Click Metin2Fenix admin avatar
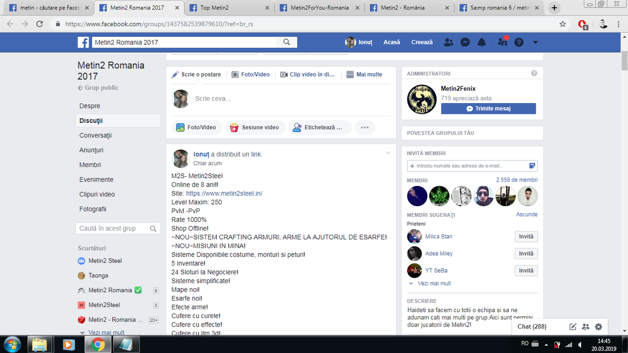The height and width of the screenshot is (353, 628). click(422, 100)
